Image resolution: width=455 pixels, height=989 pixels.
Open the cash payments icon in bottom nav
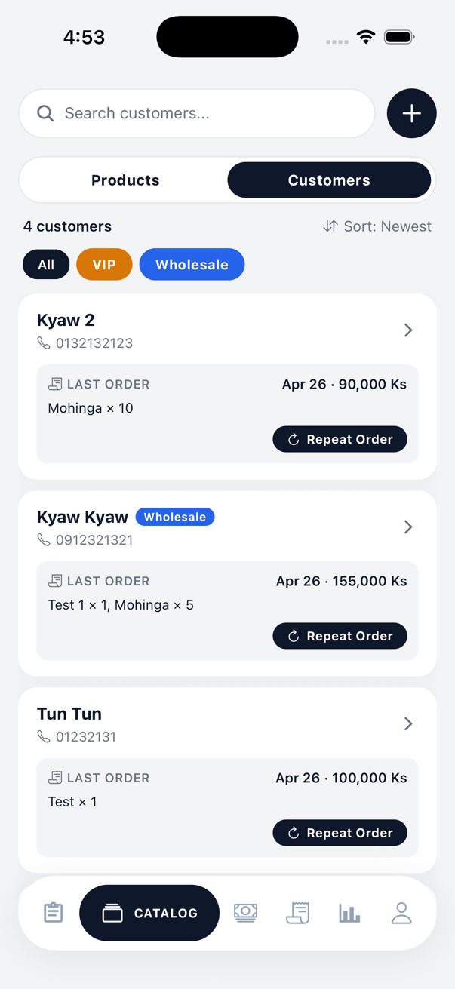tap(246, 912)
